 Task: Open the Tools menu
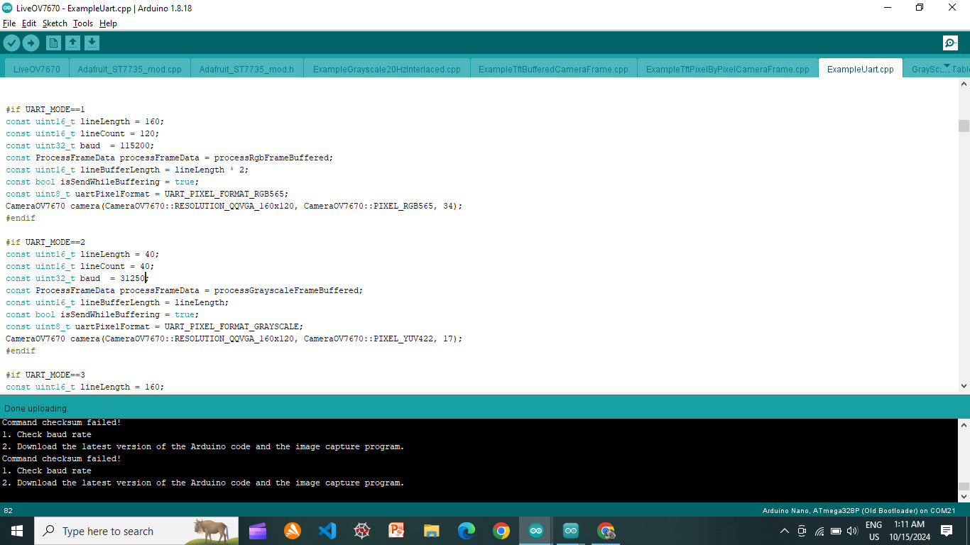pos(83,23)
